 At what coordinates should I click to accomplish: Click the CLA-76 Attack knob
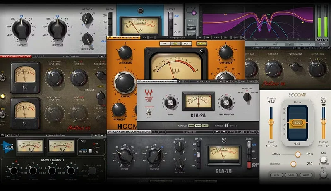click(180, 146)
